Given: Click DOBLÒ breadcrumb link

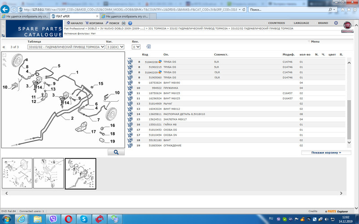Looking at the screenshot, I should pos(92,28).
